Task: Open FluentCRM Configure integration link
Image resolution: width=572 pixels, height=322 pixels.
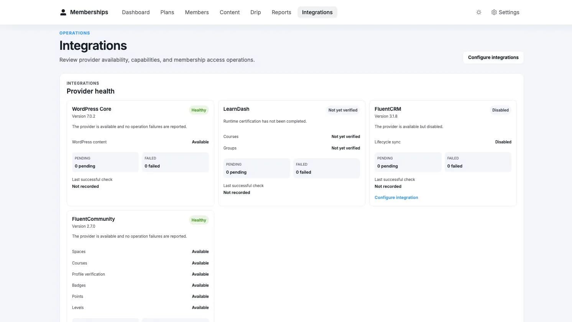Action: (x=396, y=197)
